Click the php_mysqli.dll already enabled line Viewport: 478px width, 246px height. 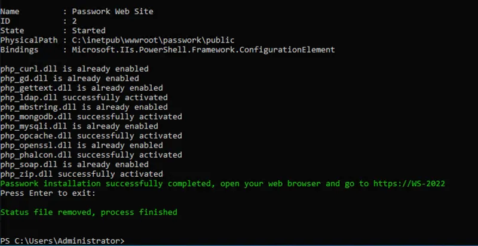[x=79, y=126]
